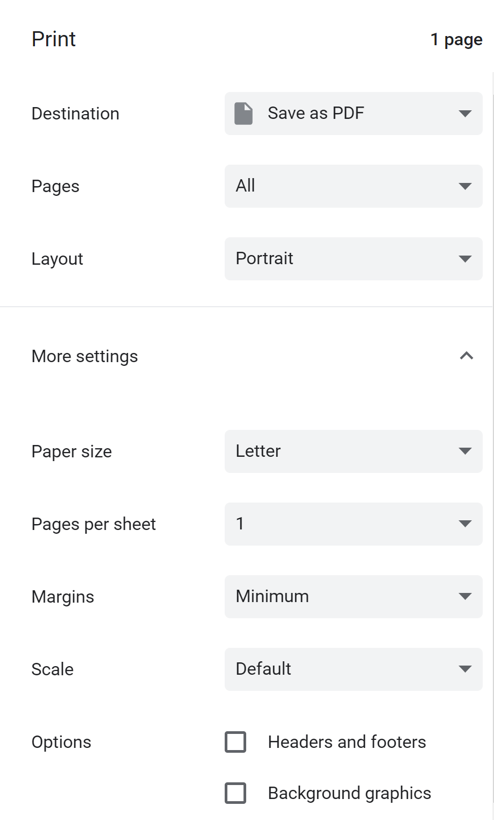The image size is (494, 820).
Task: Click the Paper size dropdown arrow icon
Action: point(465,451)
